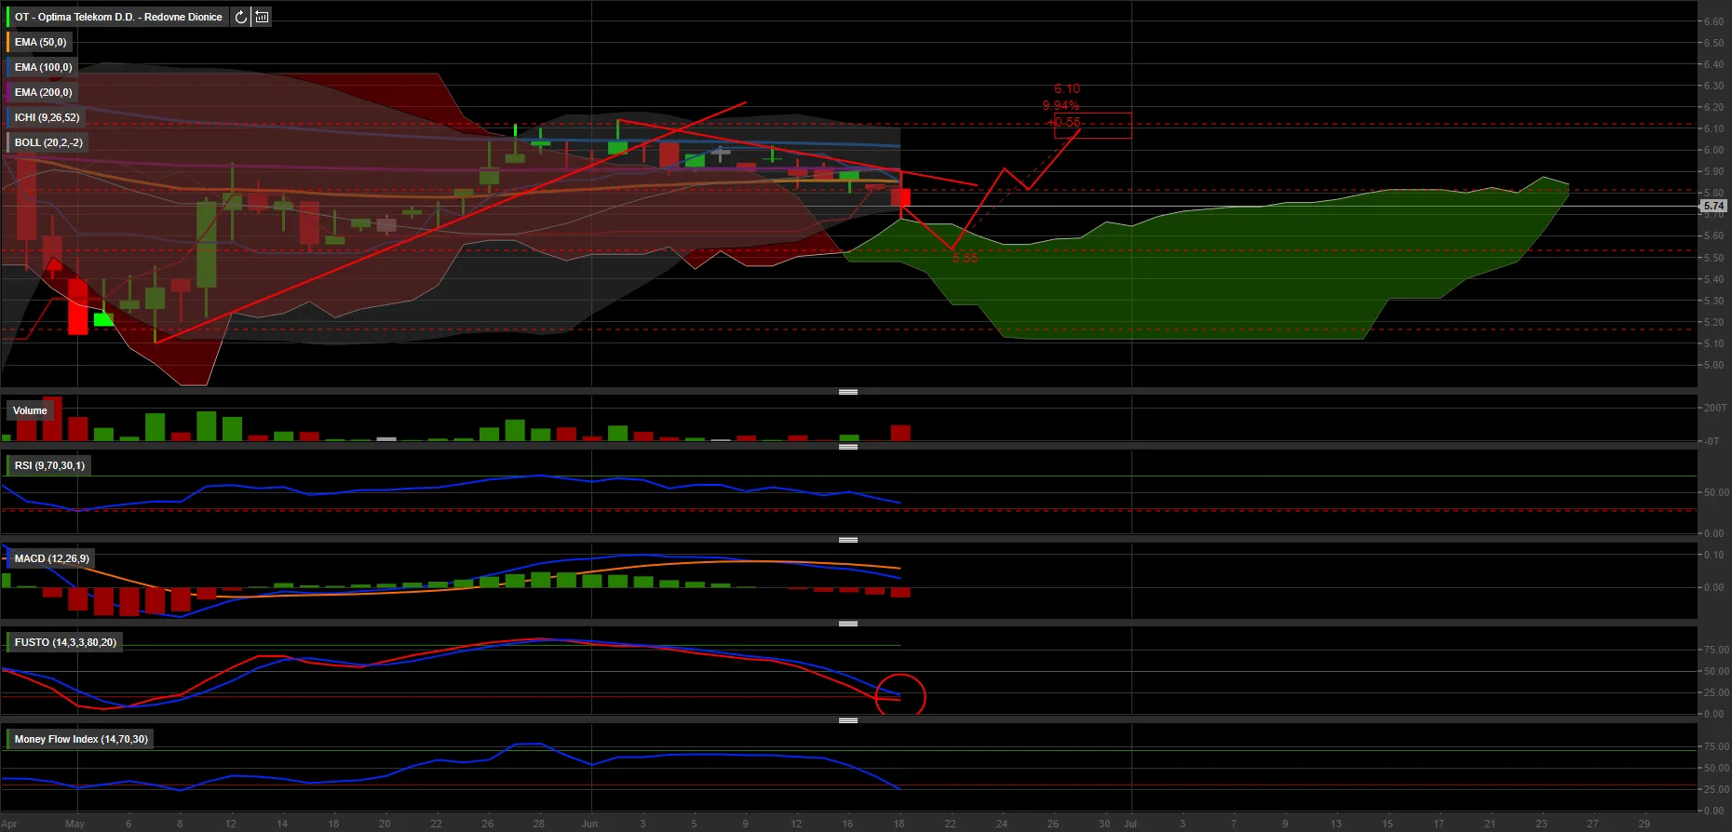Click the 5.74 current price marker
Screen dimensions: 1732x832
pyautogui.click(x=1713, y=206)
